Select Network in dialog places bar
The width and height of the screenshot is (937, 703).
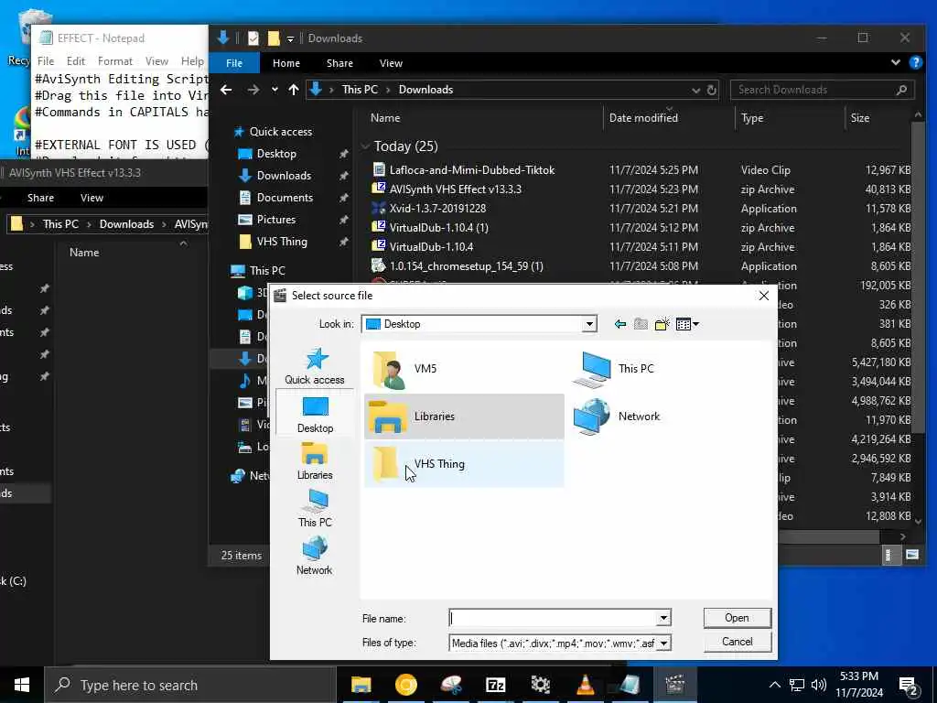(x=315, y=556)
